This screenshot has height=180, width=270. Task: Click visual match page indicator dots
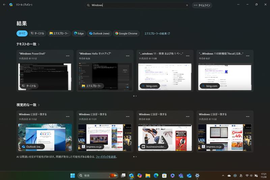135,157
